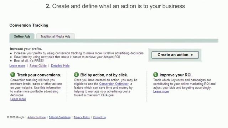Open the Setup Guide link
228x128 pixels.
38,66
